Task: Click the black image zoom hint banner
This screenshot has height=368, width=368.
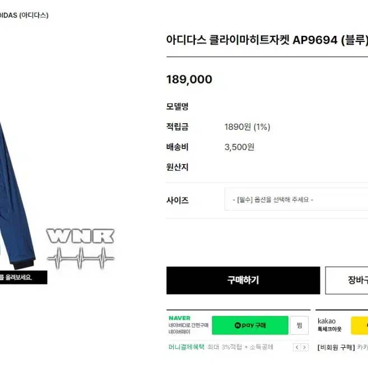Action: point(24,277)
